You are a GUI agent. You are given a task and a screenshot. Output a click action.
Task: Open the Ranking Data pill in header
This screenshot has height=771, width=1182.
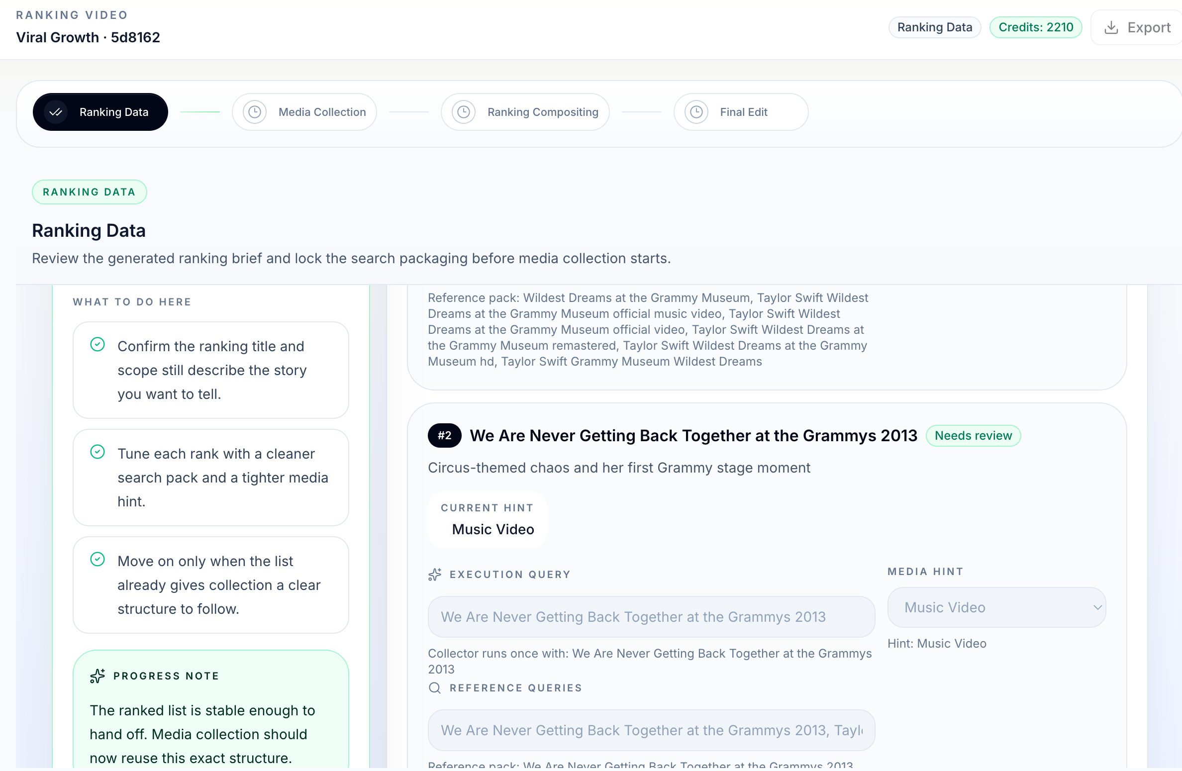934,27
